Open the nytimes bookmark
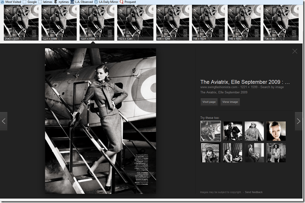The width and height of the screenshot is (305, 203). click(x=62, y=2)
